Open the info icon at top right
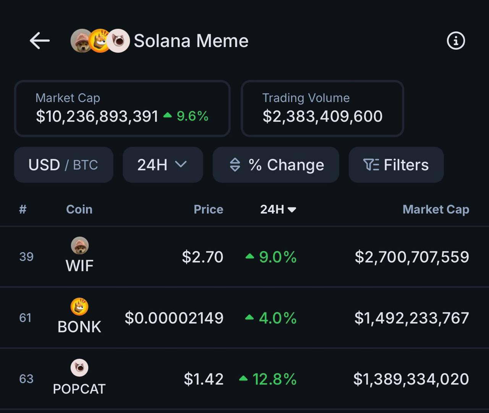Screen dimensions: 489x413 pos(456,40)
